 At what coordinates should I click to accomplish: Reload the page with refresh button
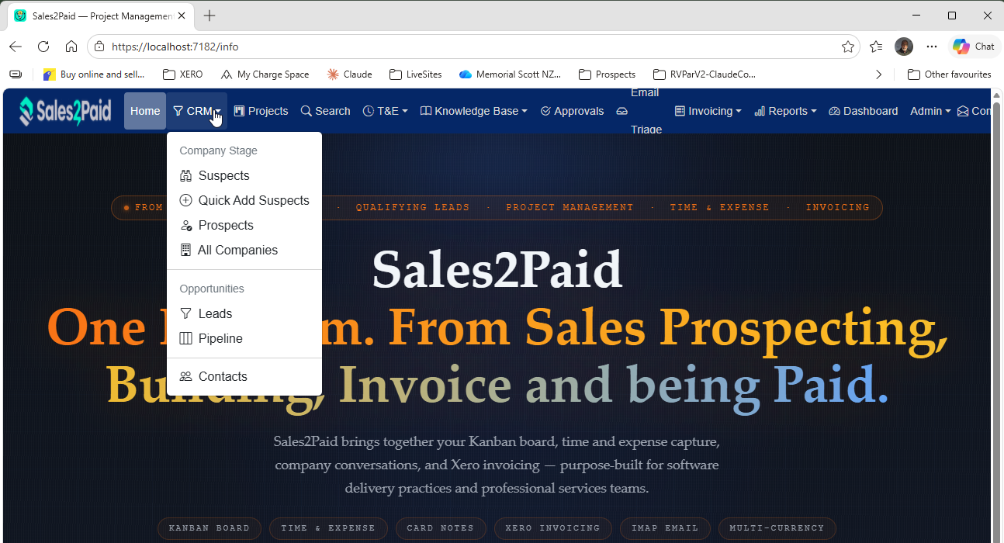click(x=43, y=47)
